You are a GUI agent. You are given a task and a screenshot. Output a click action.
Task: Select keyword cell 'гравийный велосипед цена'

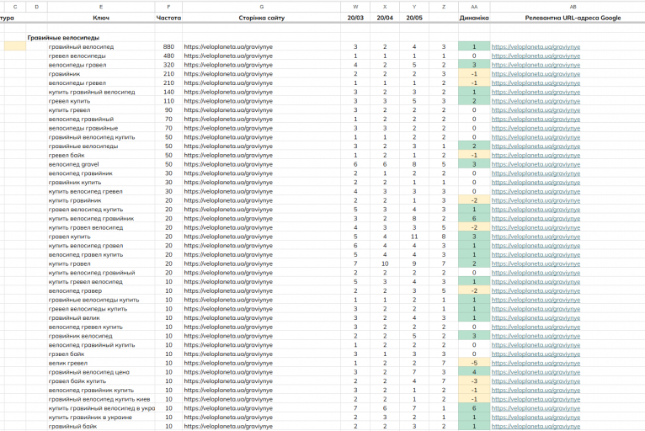[x=101, y=372]
